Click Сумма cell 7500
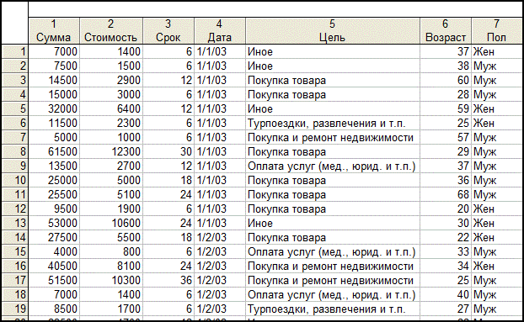 (54, 66)
